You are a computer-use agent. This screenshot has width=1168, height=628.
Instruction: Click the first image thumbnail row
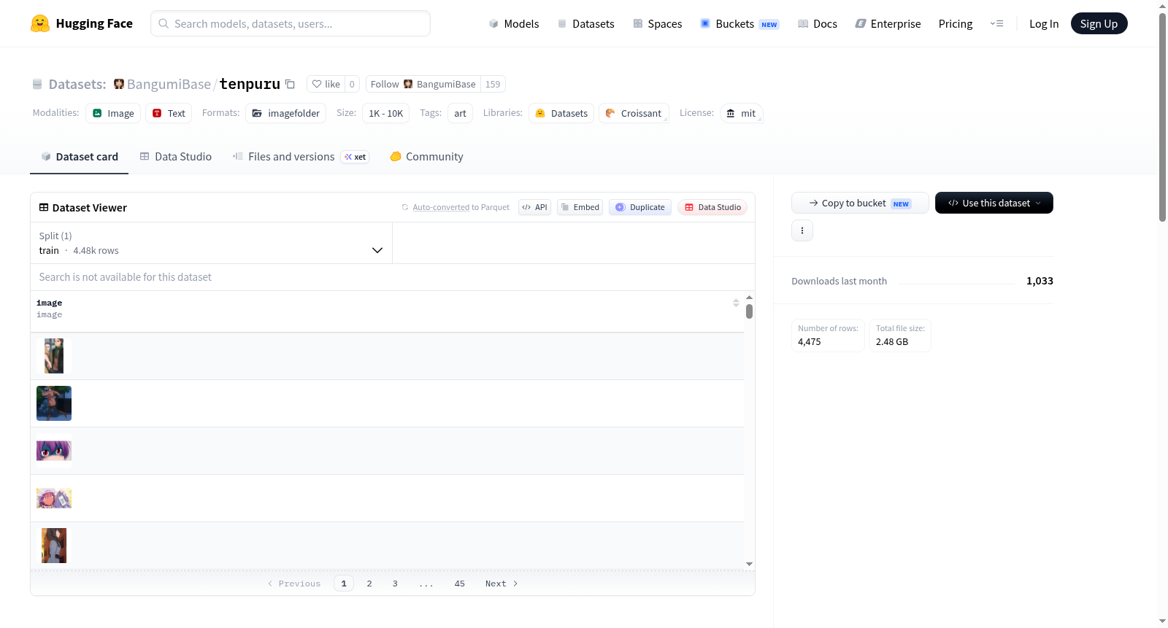coord(387,356)
